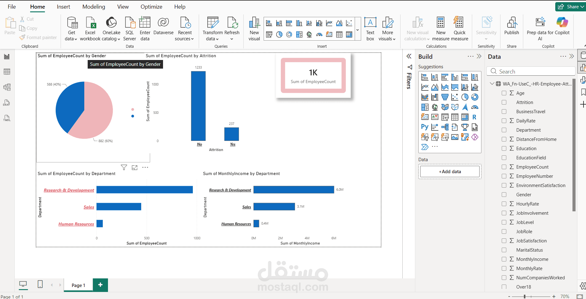Select the Page 1 tab
This screenshot has width=586, height=299.
pyautogui.click(x=78, y=285)
